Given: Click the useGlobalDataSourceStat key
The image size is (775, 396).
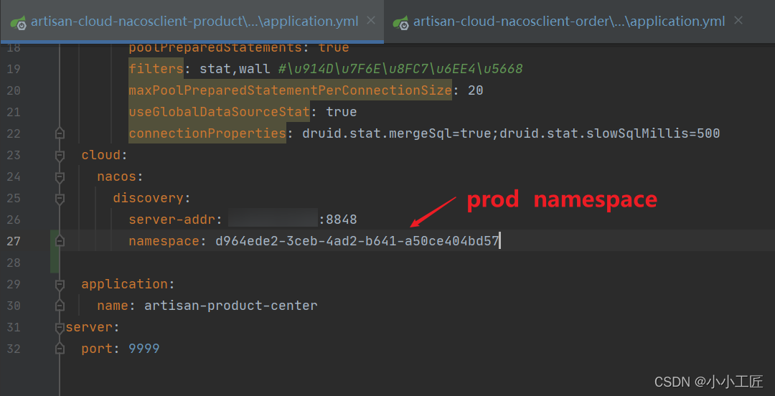Looking at the screenshot, I should 220,112.
